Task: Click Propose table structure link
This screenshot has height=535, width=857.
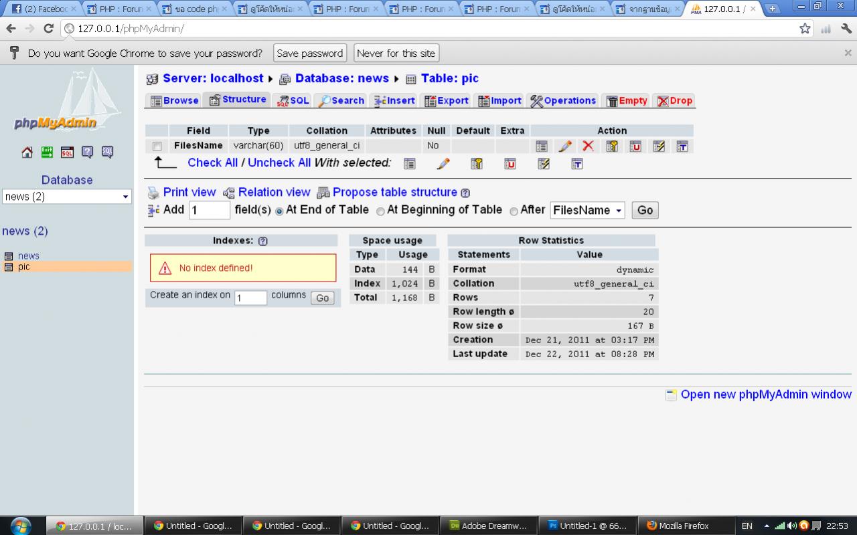Action: [x=395, y=192]
